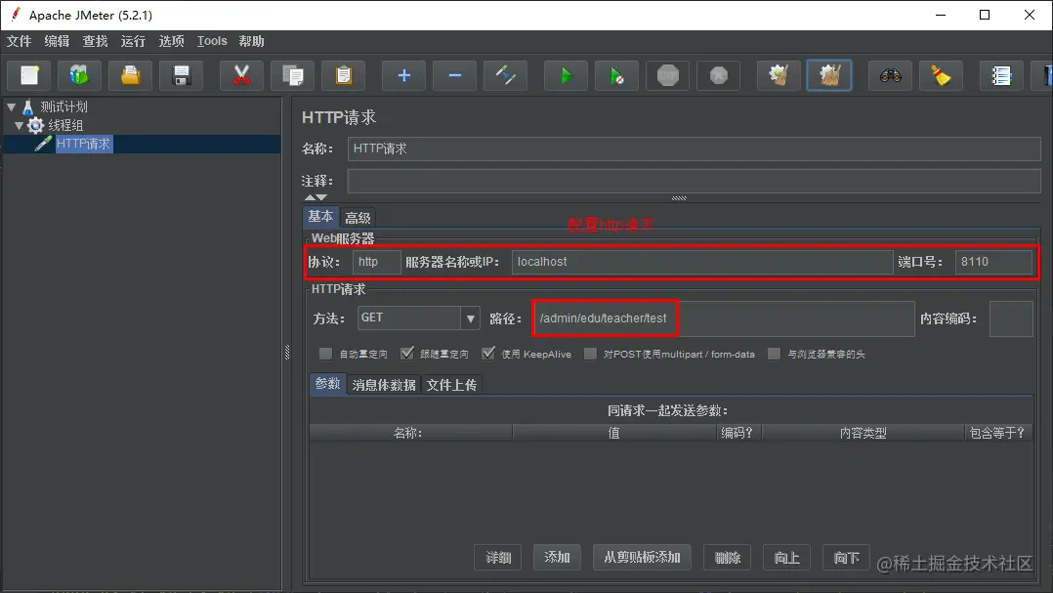Search the tree with binoculars icon
The image size is (1053, 593).
(891, 75)
